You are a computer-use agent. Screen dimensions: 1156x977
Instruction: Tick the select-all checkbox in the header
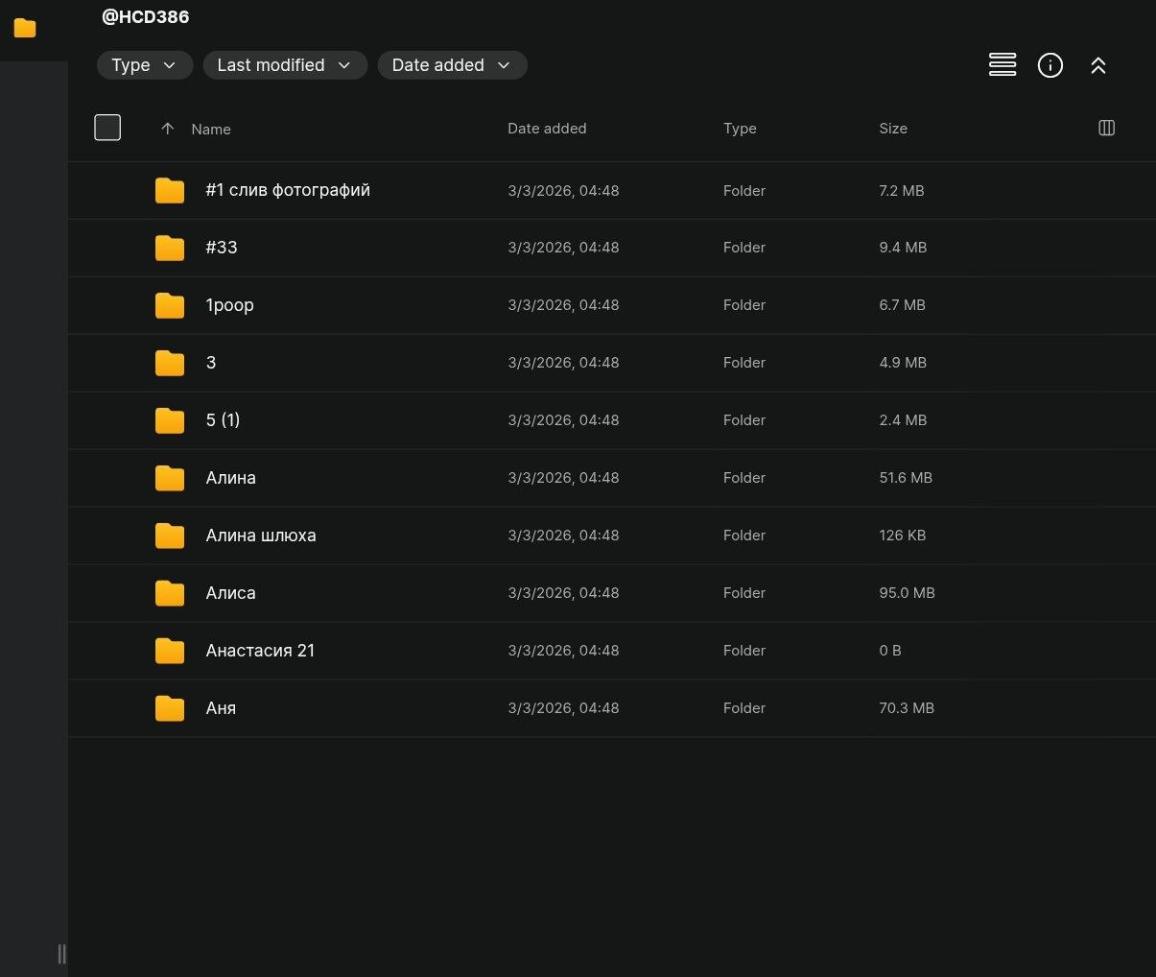pyautogui.click(x=107, y=128)
